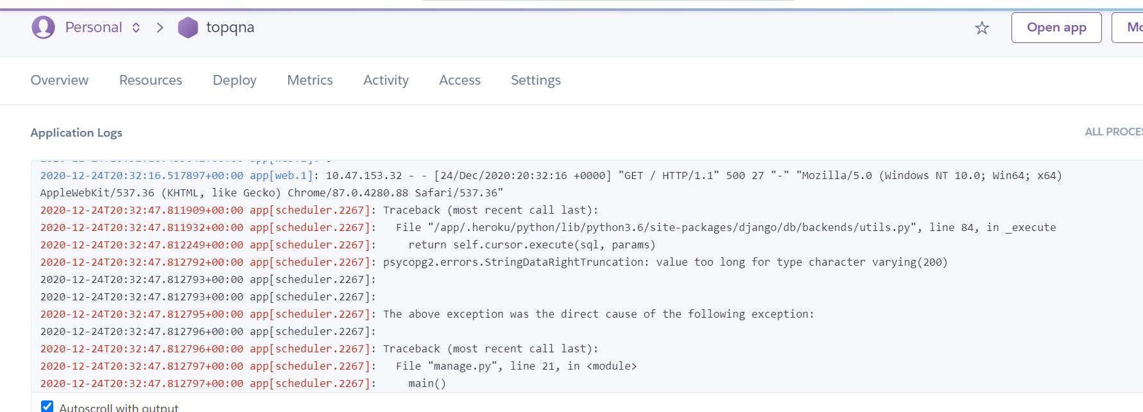Viewport: 1143px width, 412px height.
Task: Switch to the Overview tab
Action: (60, 80)
